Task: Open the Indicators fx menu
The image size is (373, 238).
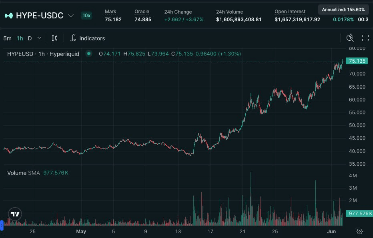Action: tap(88, 38)
